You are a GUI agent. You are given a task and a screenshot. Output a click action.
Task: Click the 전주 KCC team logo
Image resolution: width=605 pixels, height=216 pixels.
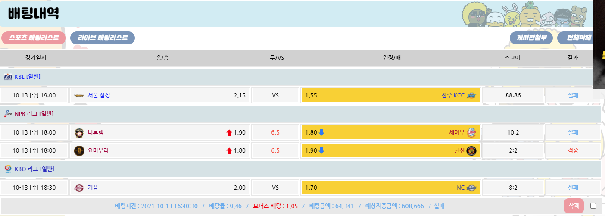(x=471, y=96)
